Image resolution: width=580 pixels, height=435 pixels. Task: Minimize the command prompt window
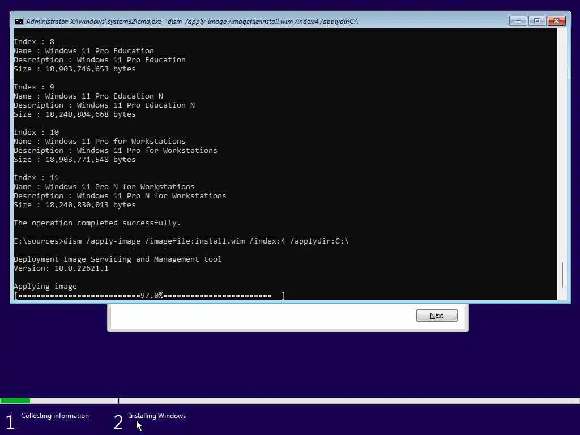pyautogui.click(x=518, y=21)
